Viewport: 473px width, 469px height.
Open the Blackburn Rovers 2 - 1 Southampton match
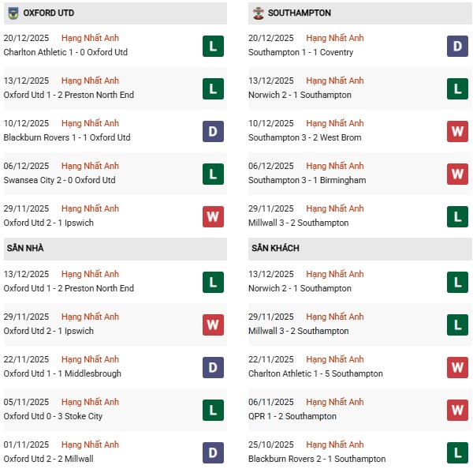click(x=316, y=459)
